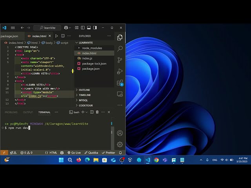Open package.json in the explorer
Screen dimensions: 251x188
(x=95, y=69)
